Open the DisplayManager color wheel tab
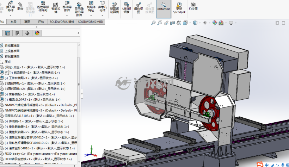This screenshot has width=289, height=167. tap(37, 33)
